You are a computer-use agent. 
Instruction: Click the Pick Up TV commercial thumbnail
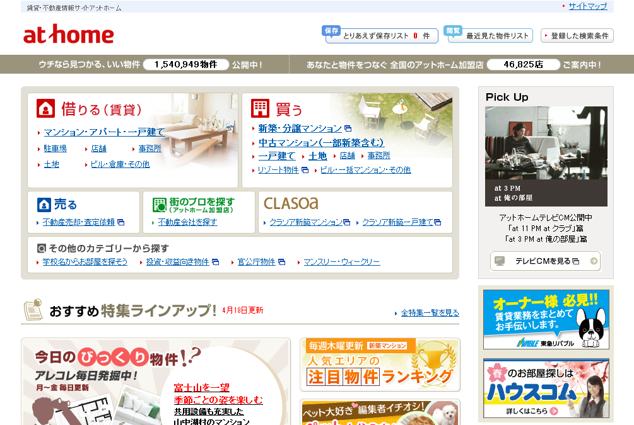coord(546,156)
